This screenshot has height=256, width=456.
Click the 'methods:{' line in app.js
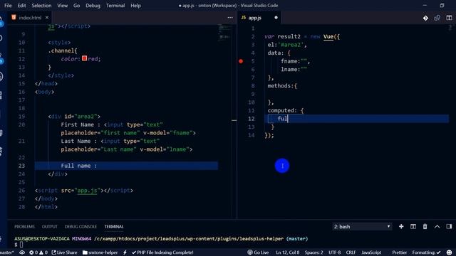tap(282, 86)
